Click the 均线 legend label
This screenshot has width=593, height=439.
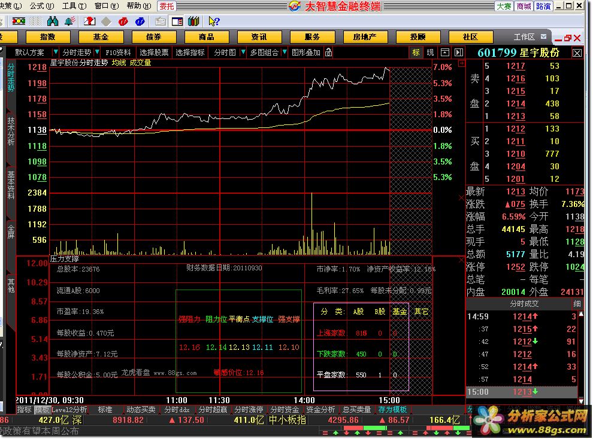point(119,63)
